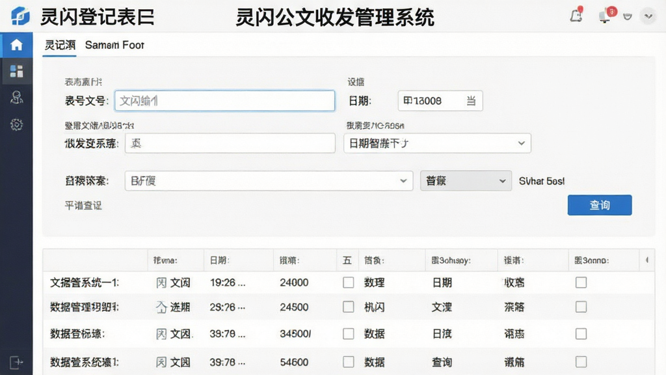Click the value 24000
Screen dimensions: 666x375
pos(294,283)
